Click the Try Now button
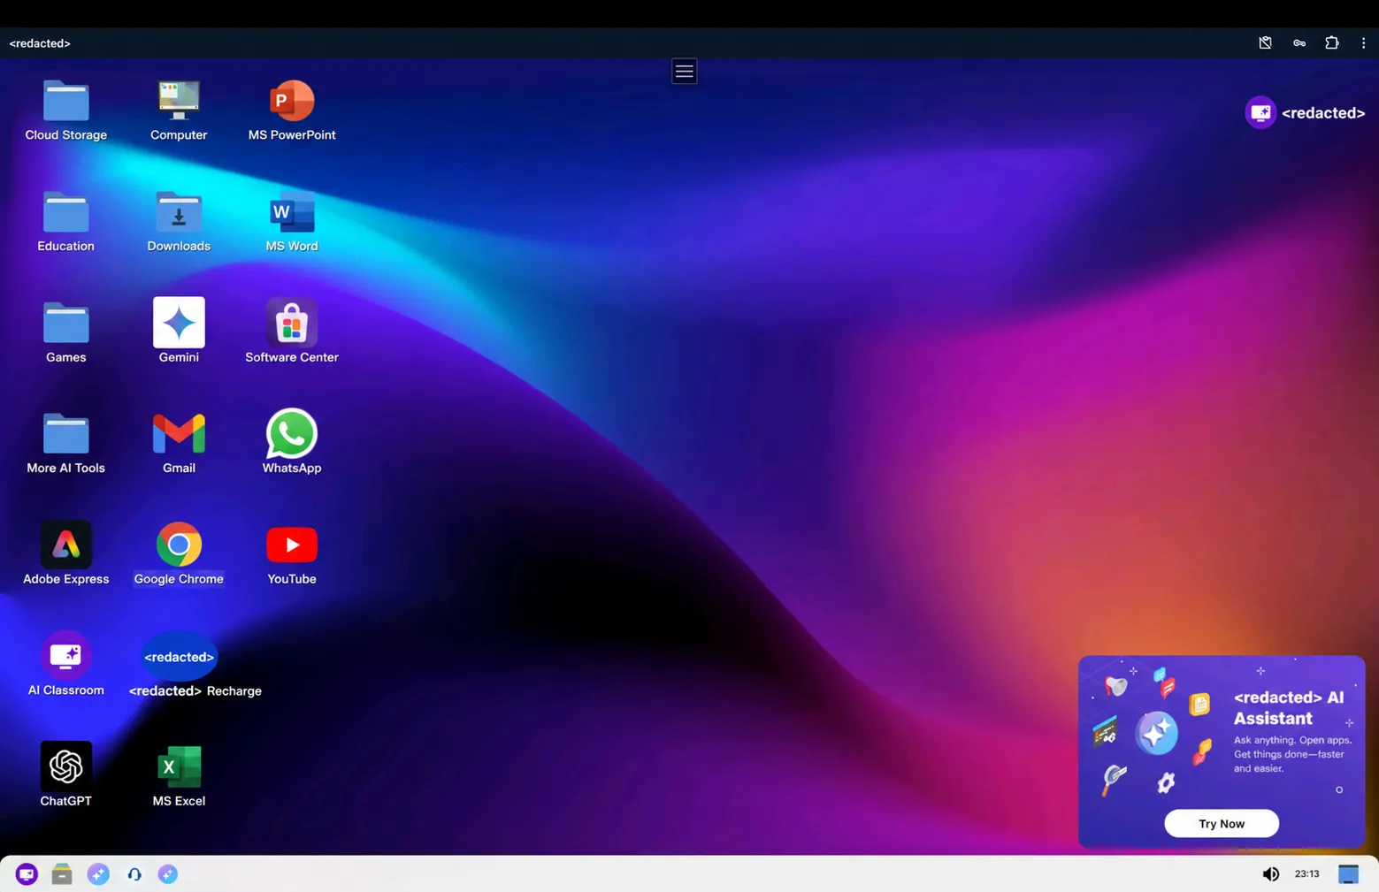 (1221, 823)
